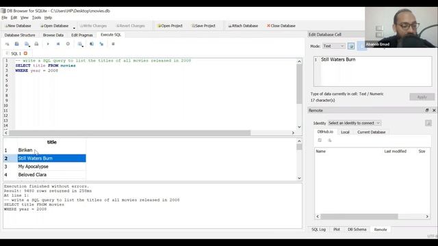This screenshot has width=438, height=246.
Task: Float the Remote panel
Action: click(427, 111)
